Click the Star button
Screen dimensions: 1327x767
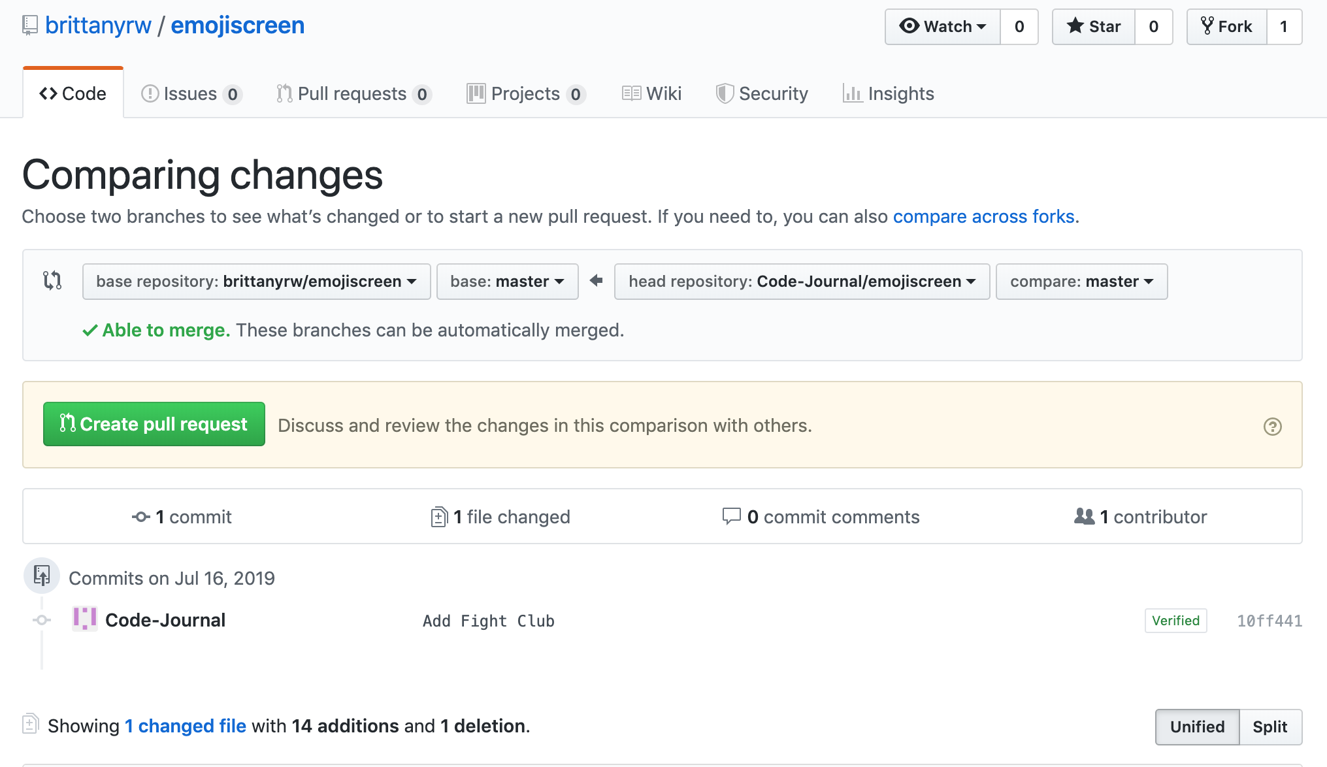point(1094,27)
